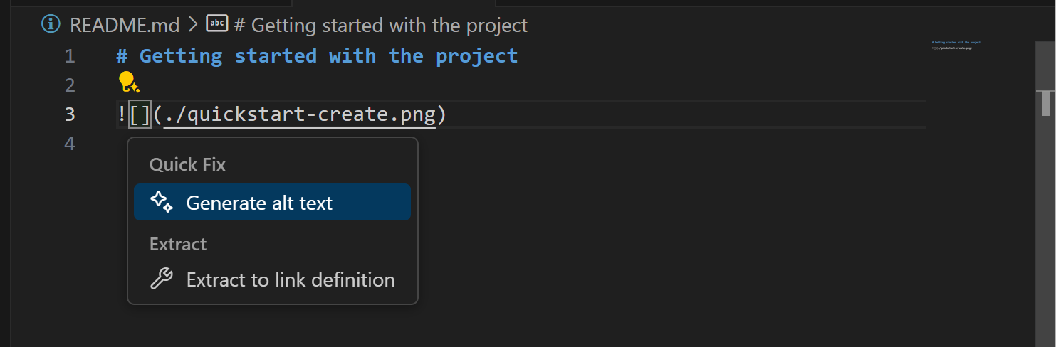Click the vertical scrollbar thumb
1056x347 pixels.
tap(1046, 102)
